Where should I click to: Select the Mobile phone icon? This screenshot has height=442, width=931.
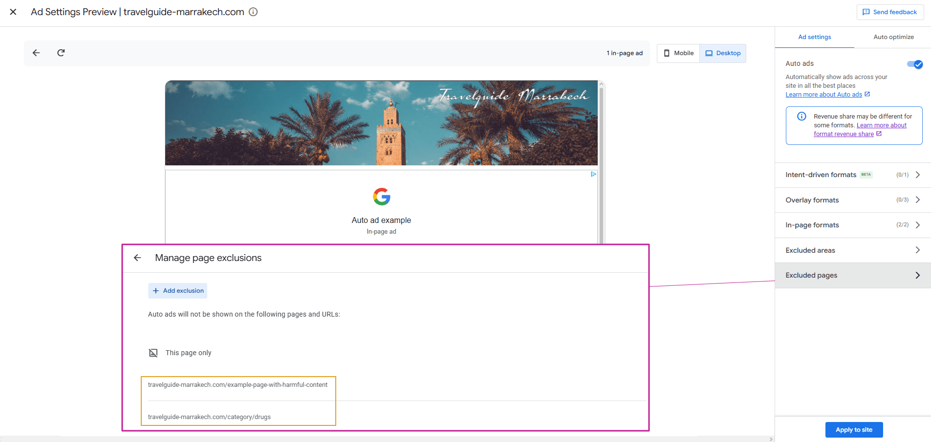tap(667, 53)
